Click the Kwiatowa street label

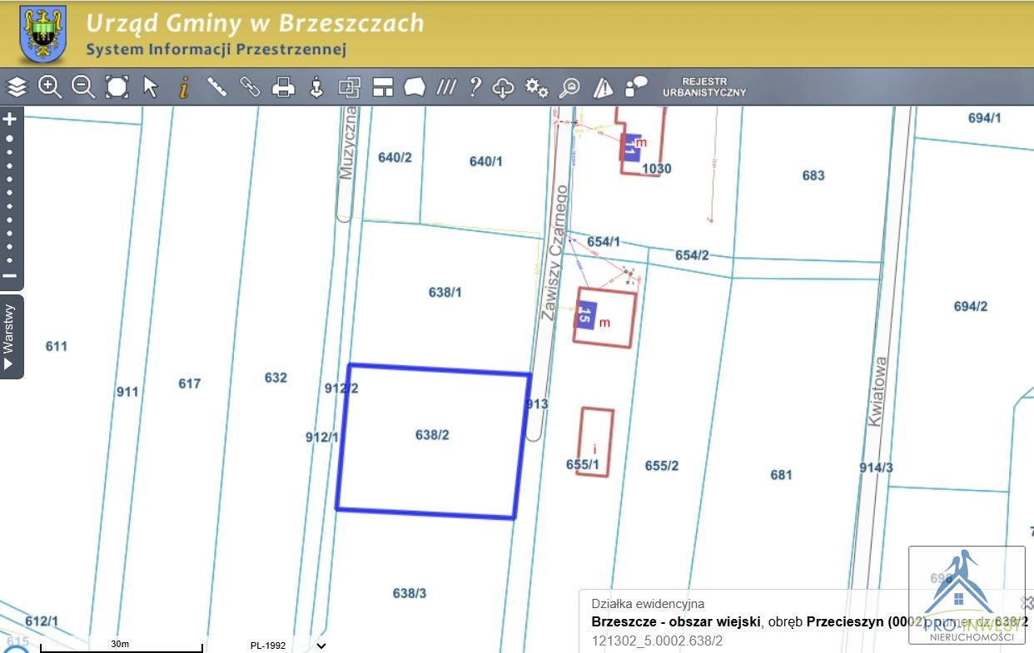click(x=877, y=392)
